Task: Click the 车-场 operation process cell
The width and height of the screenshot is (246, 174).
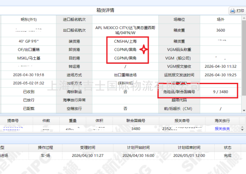Action: (x=45, y=155)
